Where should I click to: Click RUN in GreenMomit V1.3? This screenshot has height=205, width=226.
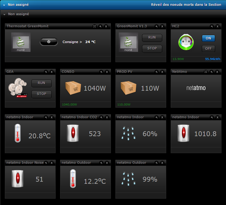click(x=152, y=38)
